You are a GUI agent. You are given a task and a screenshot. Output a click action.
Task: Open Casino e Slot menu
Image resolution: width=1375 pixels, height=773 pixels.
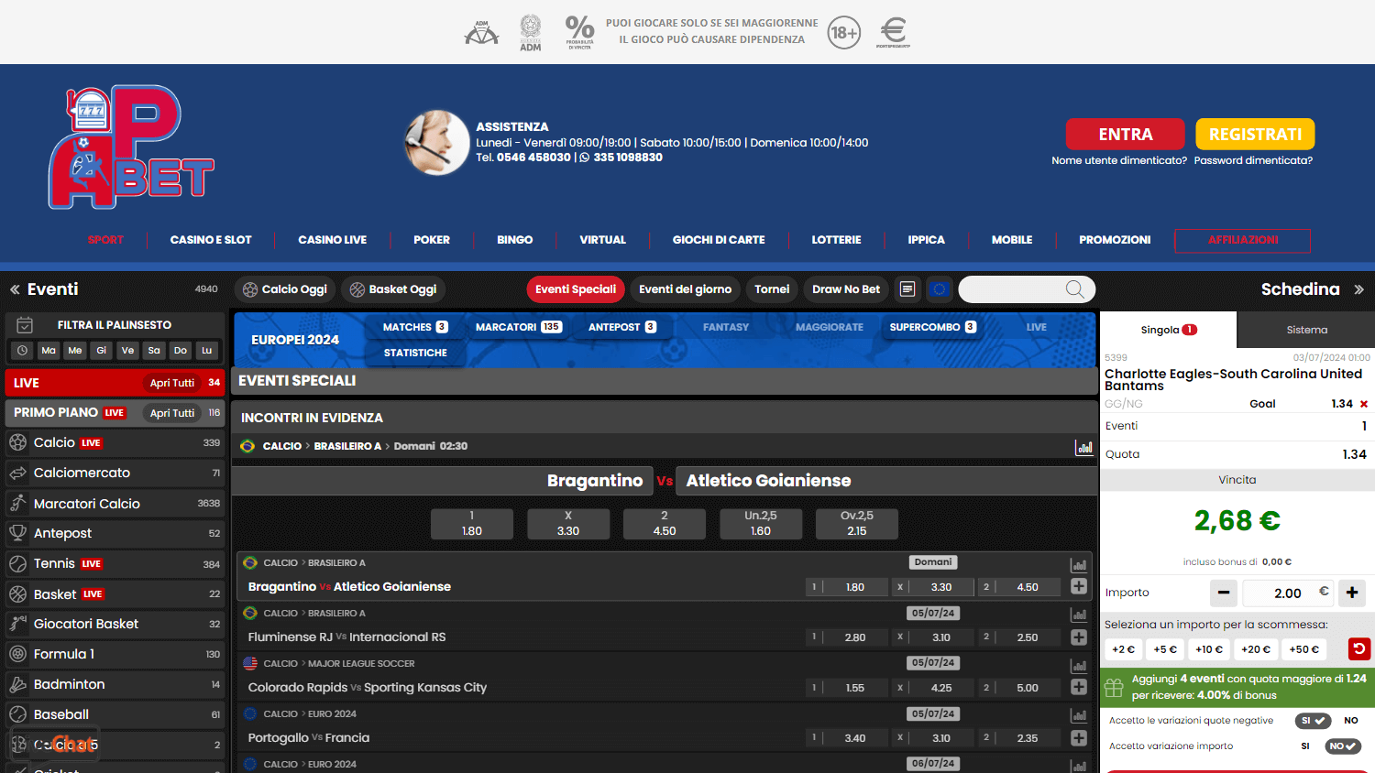[x=211, y=240]
